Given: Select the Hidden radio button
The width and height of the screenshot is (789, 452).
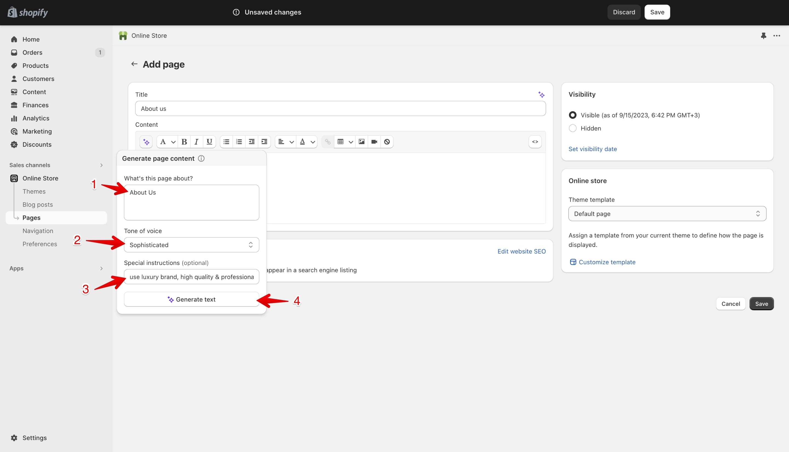Looking at the screenshot, I should pos(573,128).
